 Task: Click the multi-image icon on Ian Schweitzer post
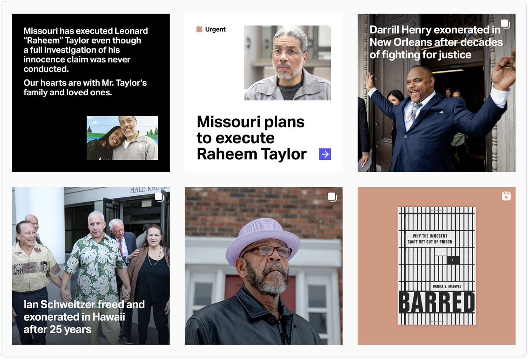[159, 197]
